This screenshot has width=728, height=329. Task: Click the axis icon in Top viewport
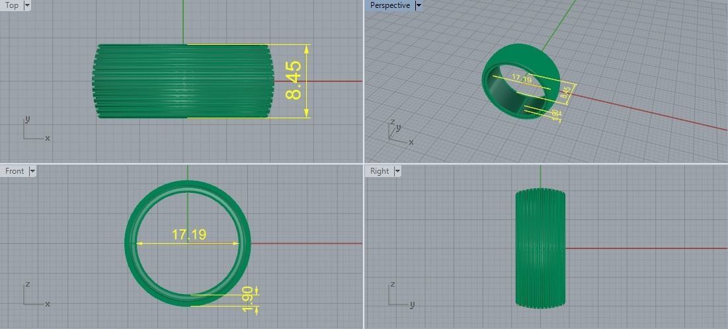point(36,129)
